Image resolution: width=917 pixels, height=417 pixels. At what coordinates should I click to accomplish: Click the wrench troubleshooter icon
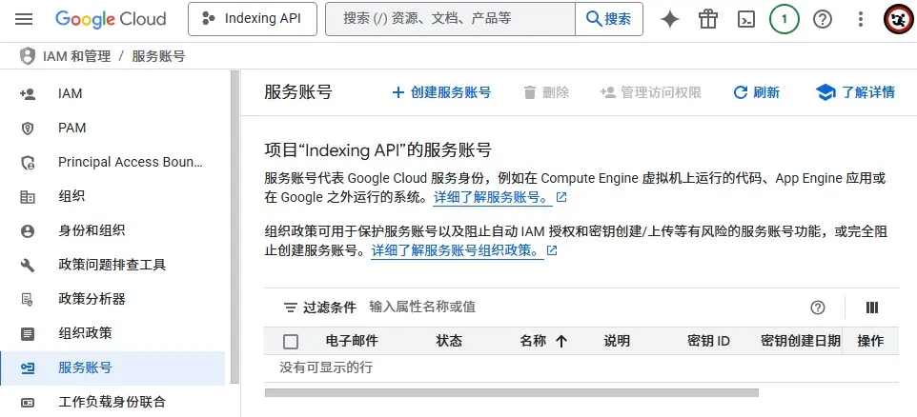[28, 266]
